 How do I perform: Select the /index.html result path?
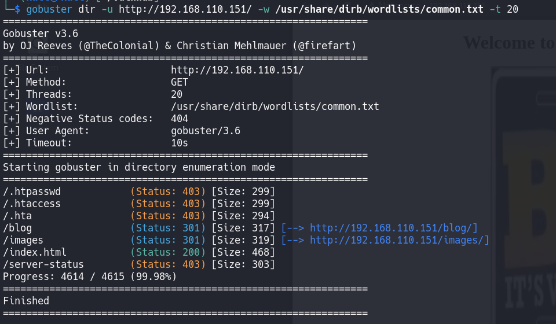pos(35,252)
